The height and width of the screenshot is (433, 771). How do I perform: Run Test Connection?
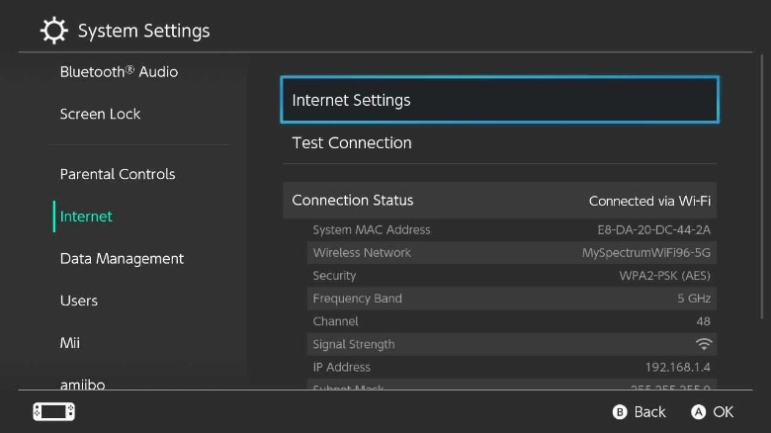click(499, 143)
